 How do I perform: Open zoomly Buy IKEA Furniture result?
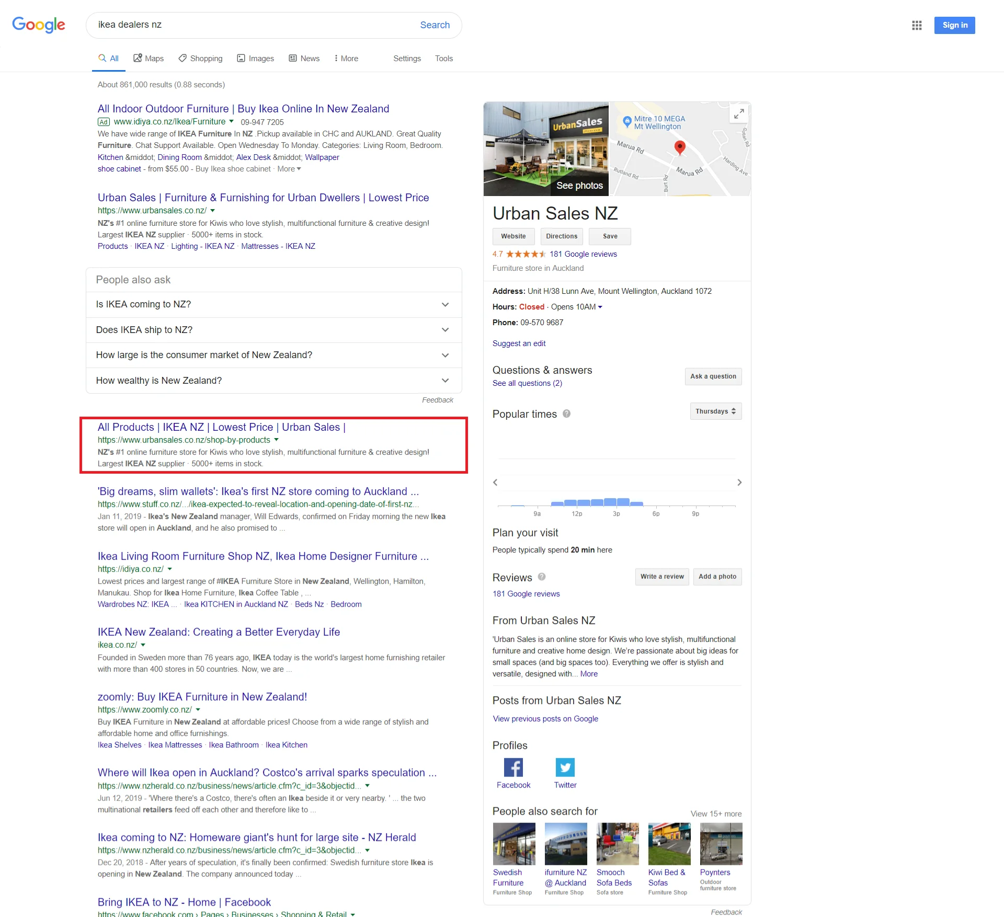point(202,697)
